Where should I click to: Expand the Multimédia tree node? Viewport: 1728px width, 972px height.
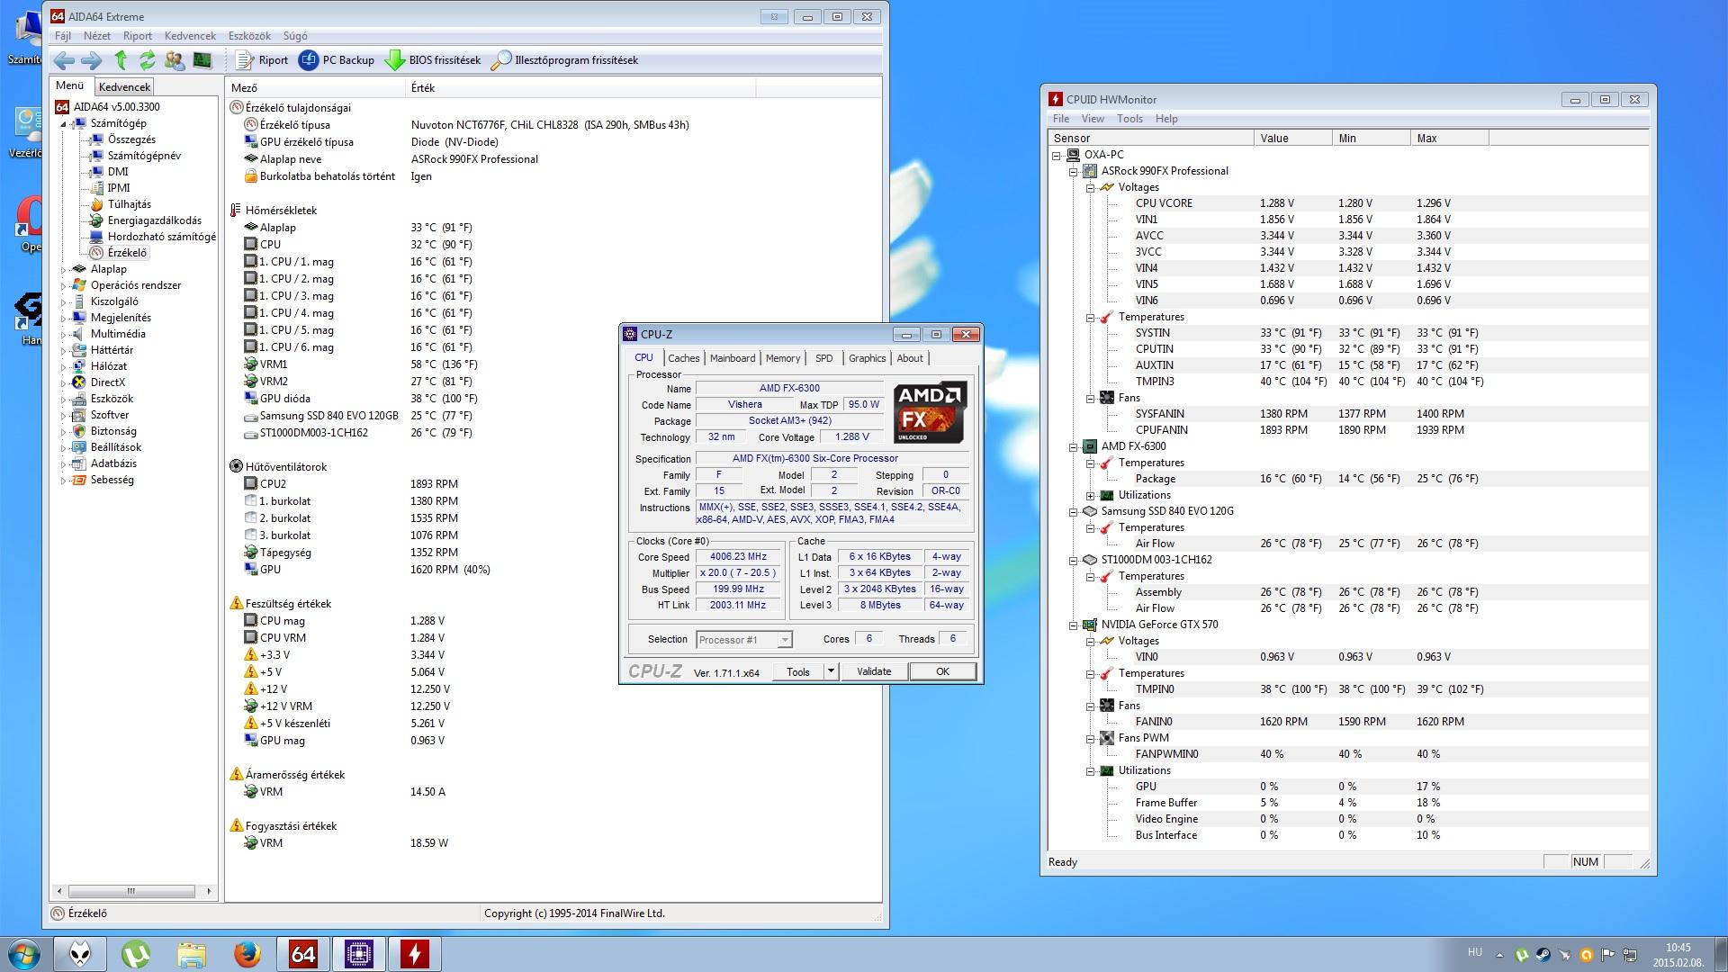pos(64,334)
